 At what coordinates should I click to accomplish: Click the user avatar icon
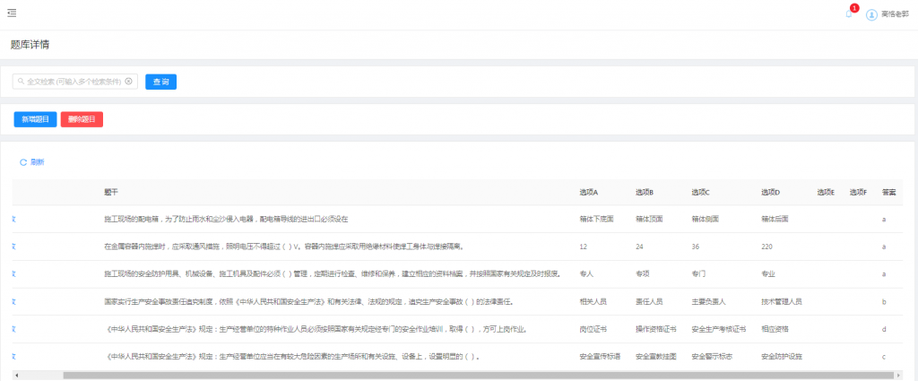pyautogui.click(x=871, y=14)
